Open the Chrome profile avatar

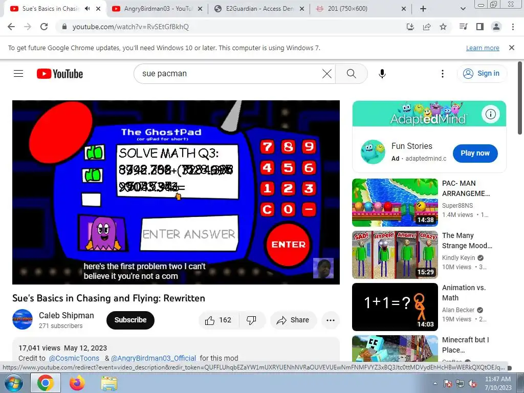click(496, 27)
